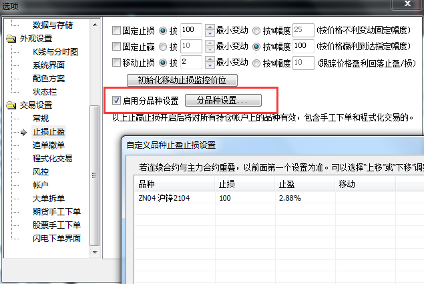The width and height of the screenshot is (424, 284).
Task: Select 数据与存储 in the tree
Action: [x=53, y=25]
